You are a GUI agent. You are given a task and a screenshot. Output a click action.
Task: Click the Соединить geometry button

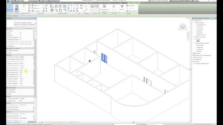coord(36,11)
